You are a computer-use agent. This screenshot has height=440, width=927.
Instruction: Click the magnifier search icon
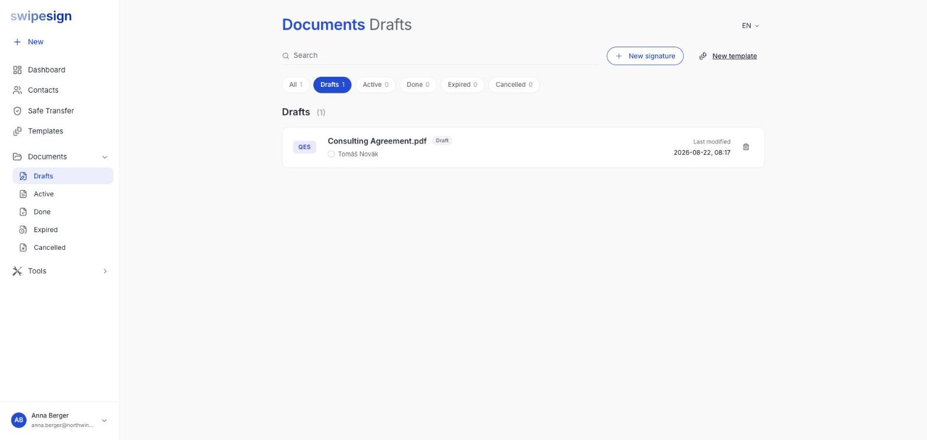[286, 56]
